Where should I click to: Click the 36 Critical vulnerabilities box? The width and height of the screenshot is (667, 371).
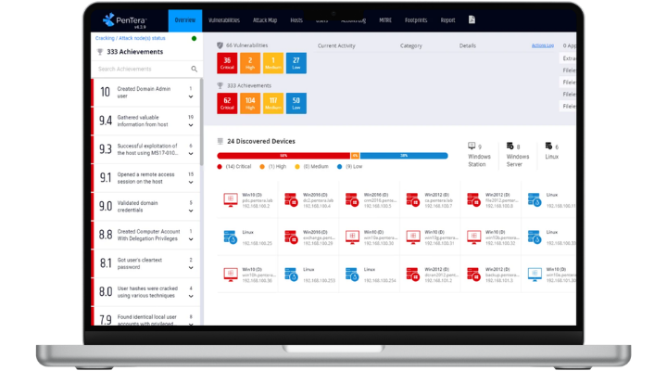point(227,63)
